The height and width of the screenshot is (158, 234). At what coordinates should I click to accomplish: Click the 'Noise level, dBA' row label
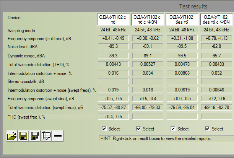coord(23,47)
